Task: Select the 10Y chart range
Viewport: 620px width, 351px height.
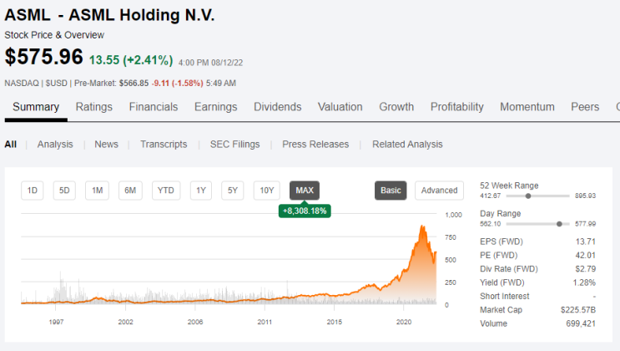Action: pos(267,191)
